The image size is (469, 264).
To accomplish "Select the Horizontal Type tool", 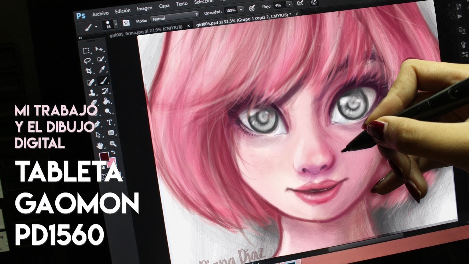I will (109, 122).
